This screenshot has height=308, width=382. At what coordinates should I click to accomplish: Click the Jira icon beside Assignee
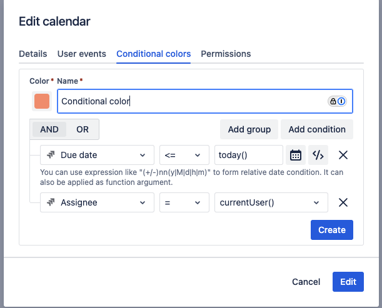(x=51, y=202)
